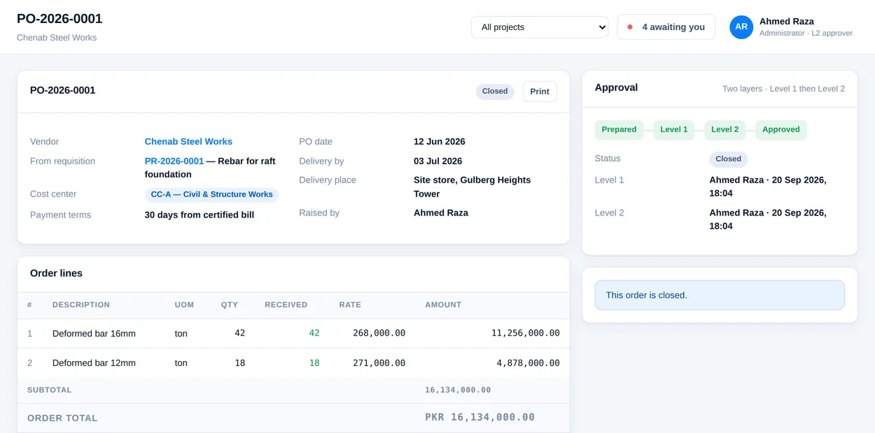Click the PO-2026-0001 page title
The image size is (875, 433).
pos(59,19)
